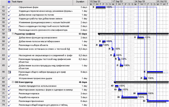
Task: Click the completed checkmark for task 59
Action: coord(9,38)
